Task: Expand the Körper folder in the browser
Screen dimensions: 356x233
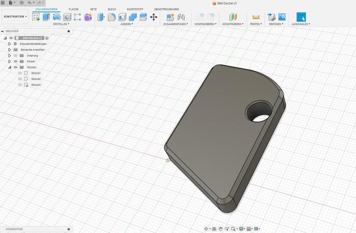Action: (9, 61)
